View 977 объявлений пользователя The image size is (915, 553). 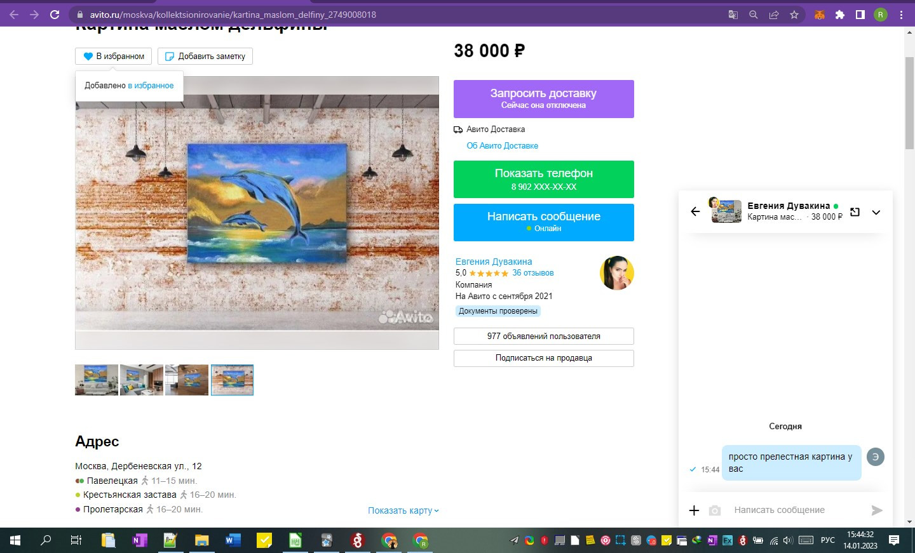[544, 336]
